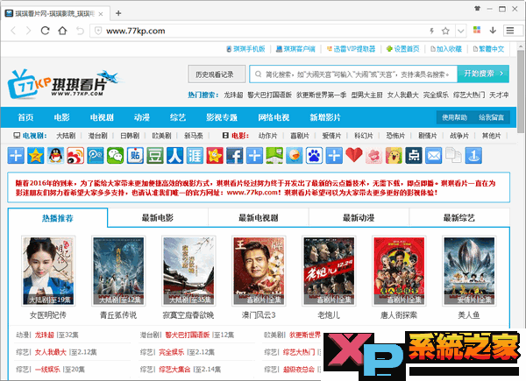526x381 pixels.
Task: Share to Tianya icon
Action: 195,156
